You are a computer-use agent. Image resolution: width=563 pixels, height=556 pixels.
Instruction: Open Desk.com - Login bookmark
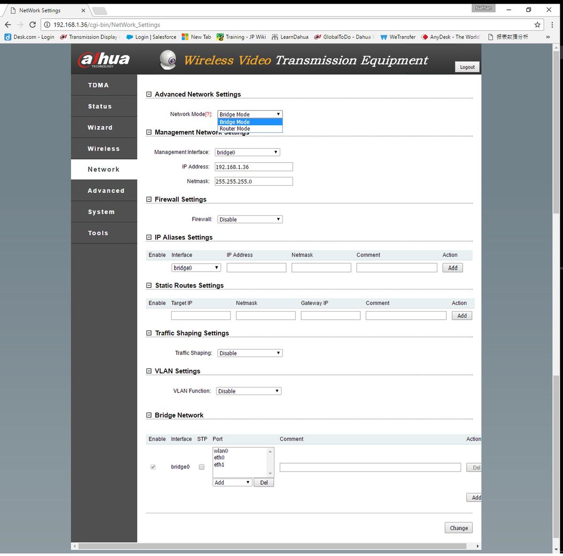(29, 37)
